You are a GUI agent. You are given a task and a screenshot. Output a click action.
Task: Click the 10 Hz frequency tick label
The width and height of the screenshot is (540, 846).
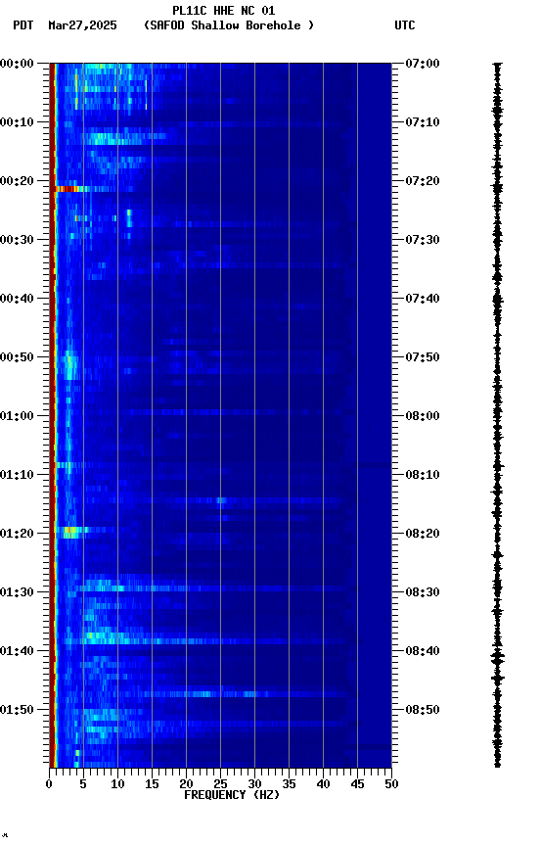(117, 784)
